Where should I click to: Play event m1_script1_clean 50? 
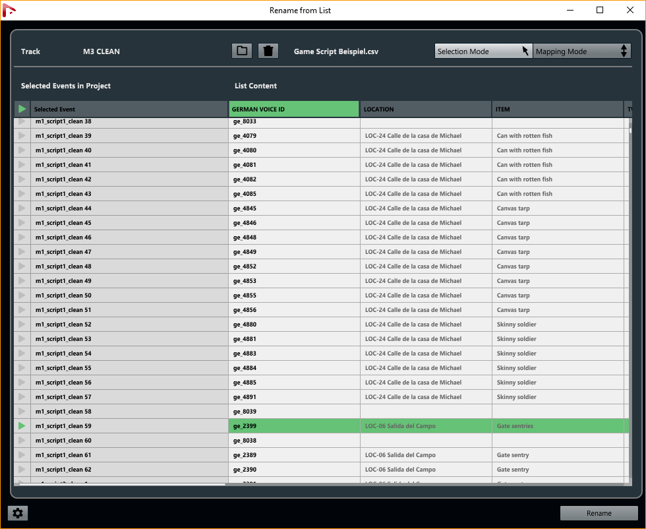click(x=22, y=296)
